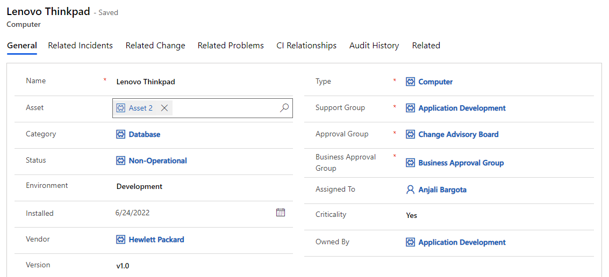Click the entity icon beside Non-Operational
The image size is (609, 277).
pos(121,161)
